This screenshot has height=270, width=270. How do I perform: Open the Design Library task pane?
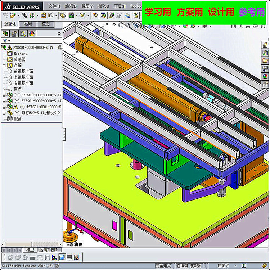tap(265, 53)
